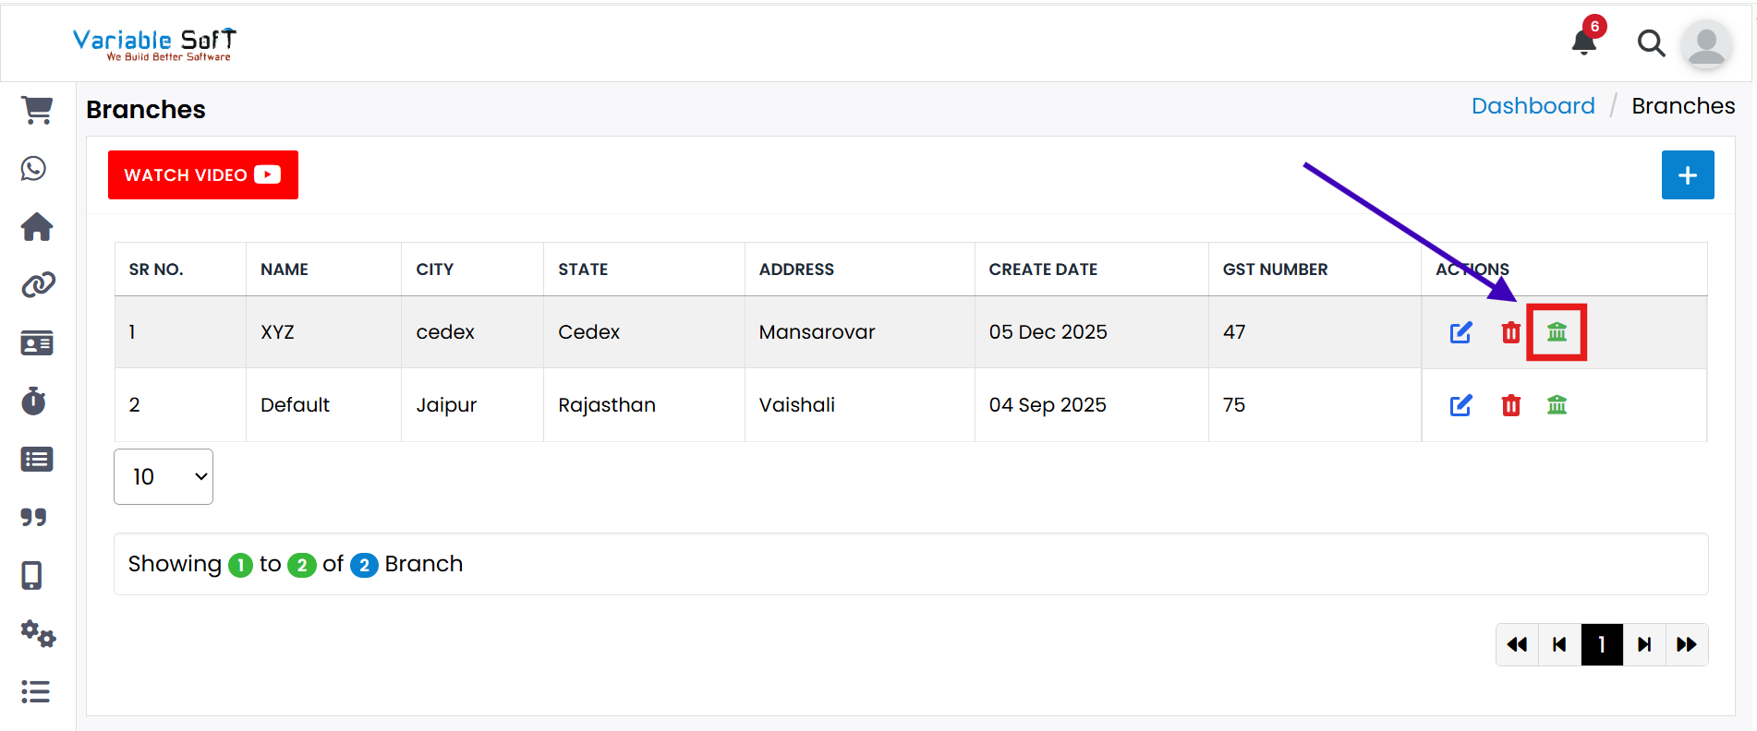Screen dimensions: 1757x731
Task: Open the shopping cart section in sidebar
Action: [36, 110]
